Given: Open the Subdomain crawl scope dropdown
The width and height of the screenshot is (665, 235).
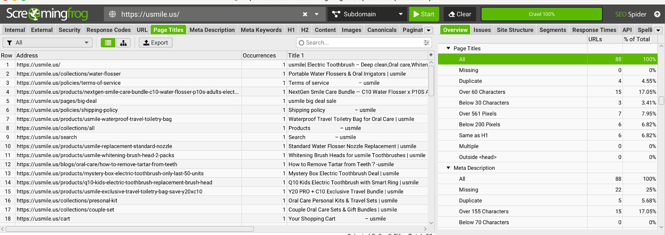Looking at the screenshot, I should 367,14.
